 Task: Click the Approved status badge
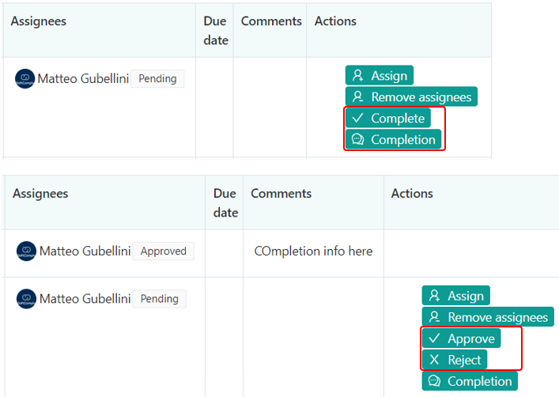pyautogui.click(x=163, y=251)
